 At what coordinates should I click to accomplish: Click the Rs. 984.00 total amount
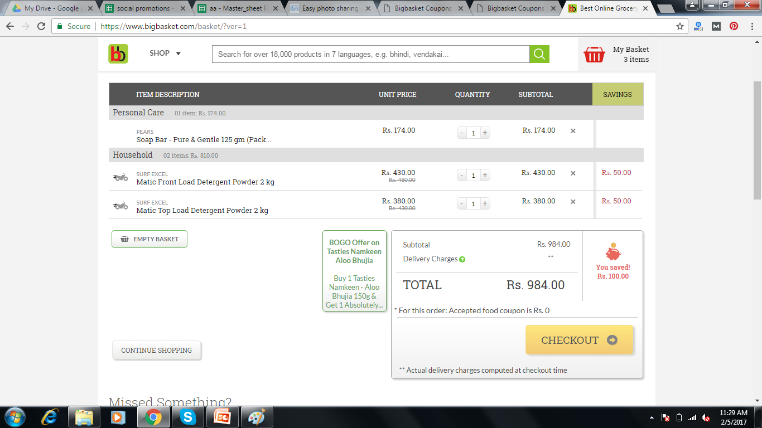536,285
